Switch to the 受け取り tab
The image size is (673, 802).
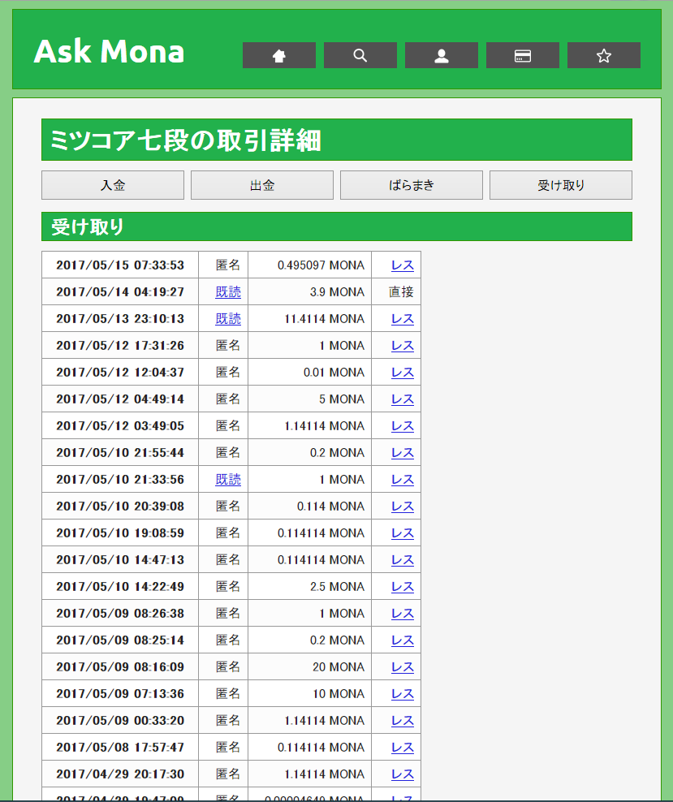560,185
